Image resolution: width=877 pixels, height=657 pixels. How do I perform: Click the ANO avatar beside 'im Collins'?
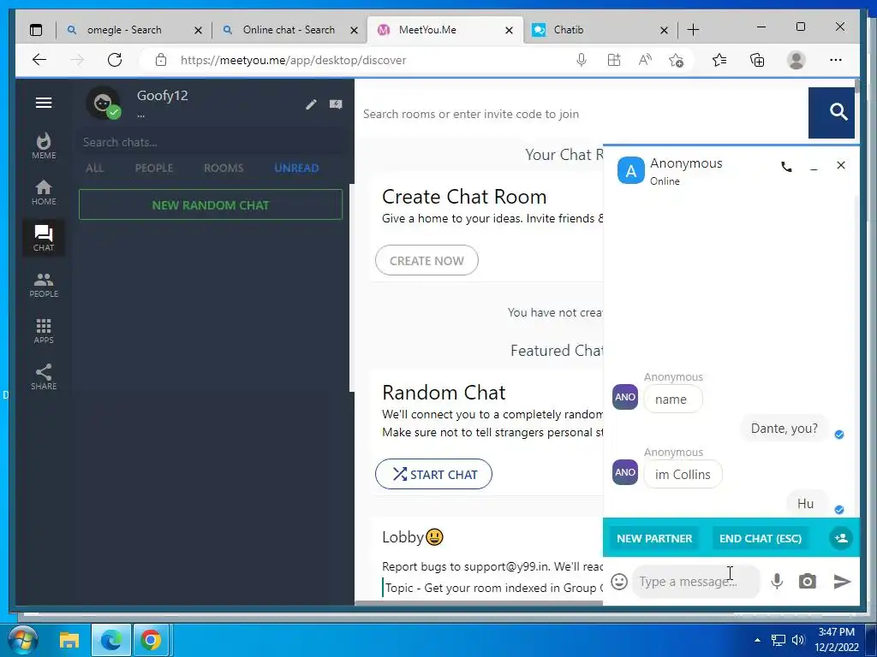tap(625, 472)
